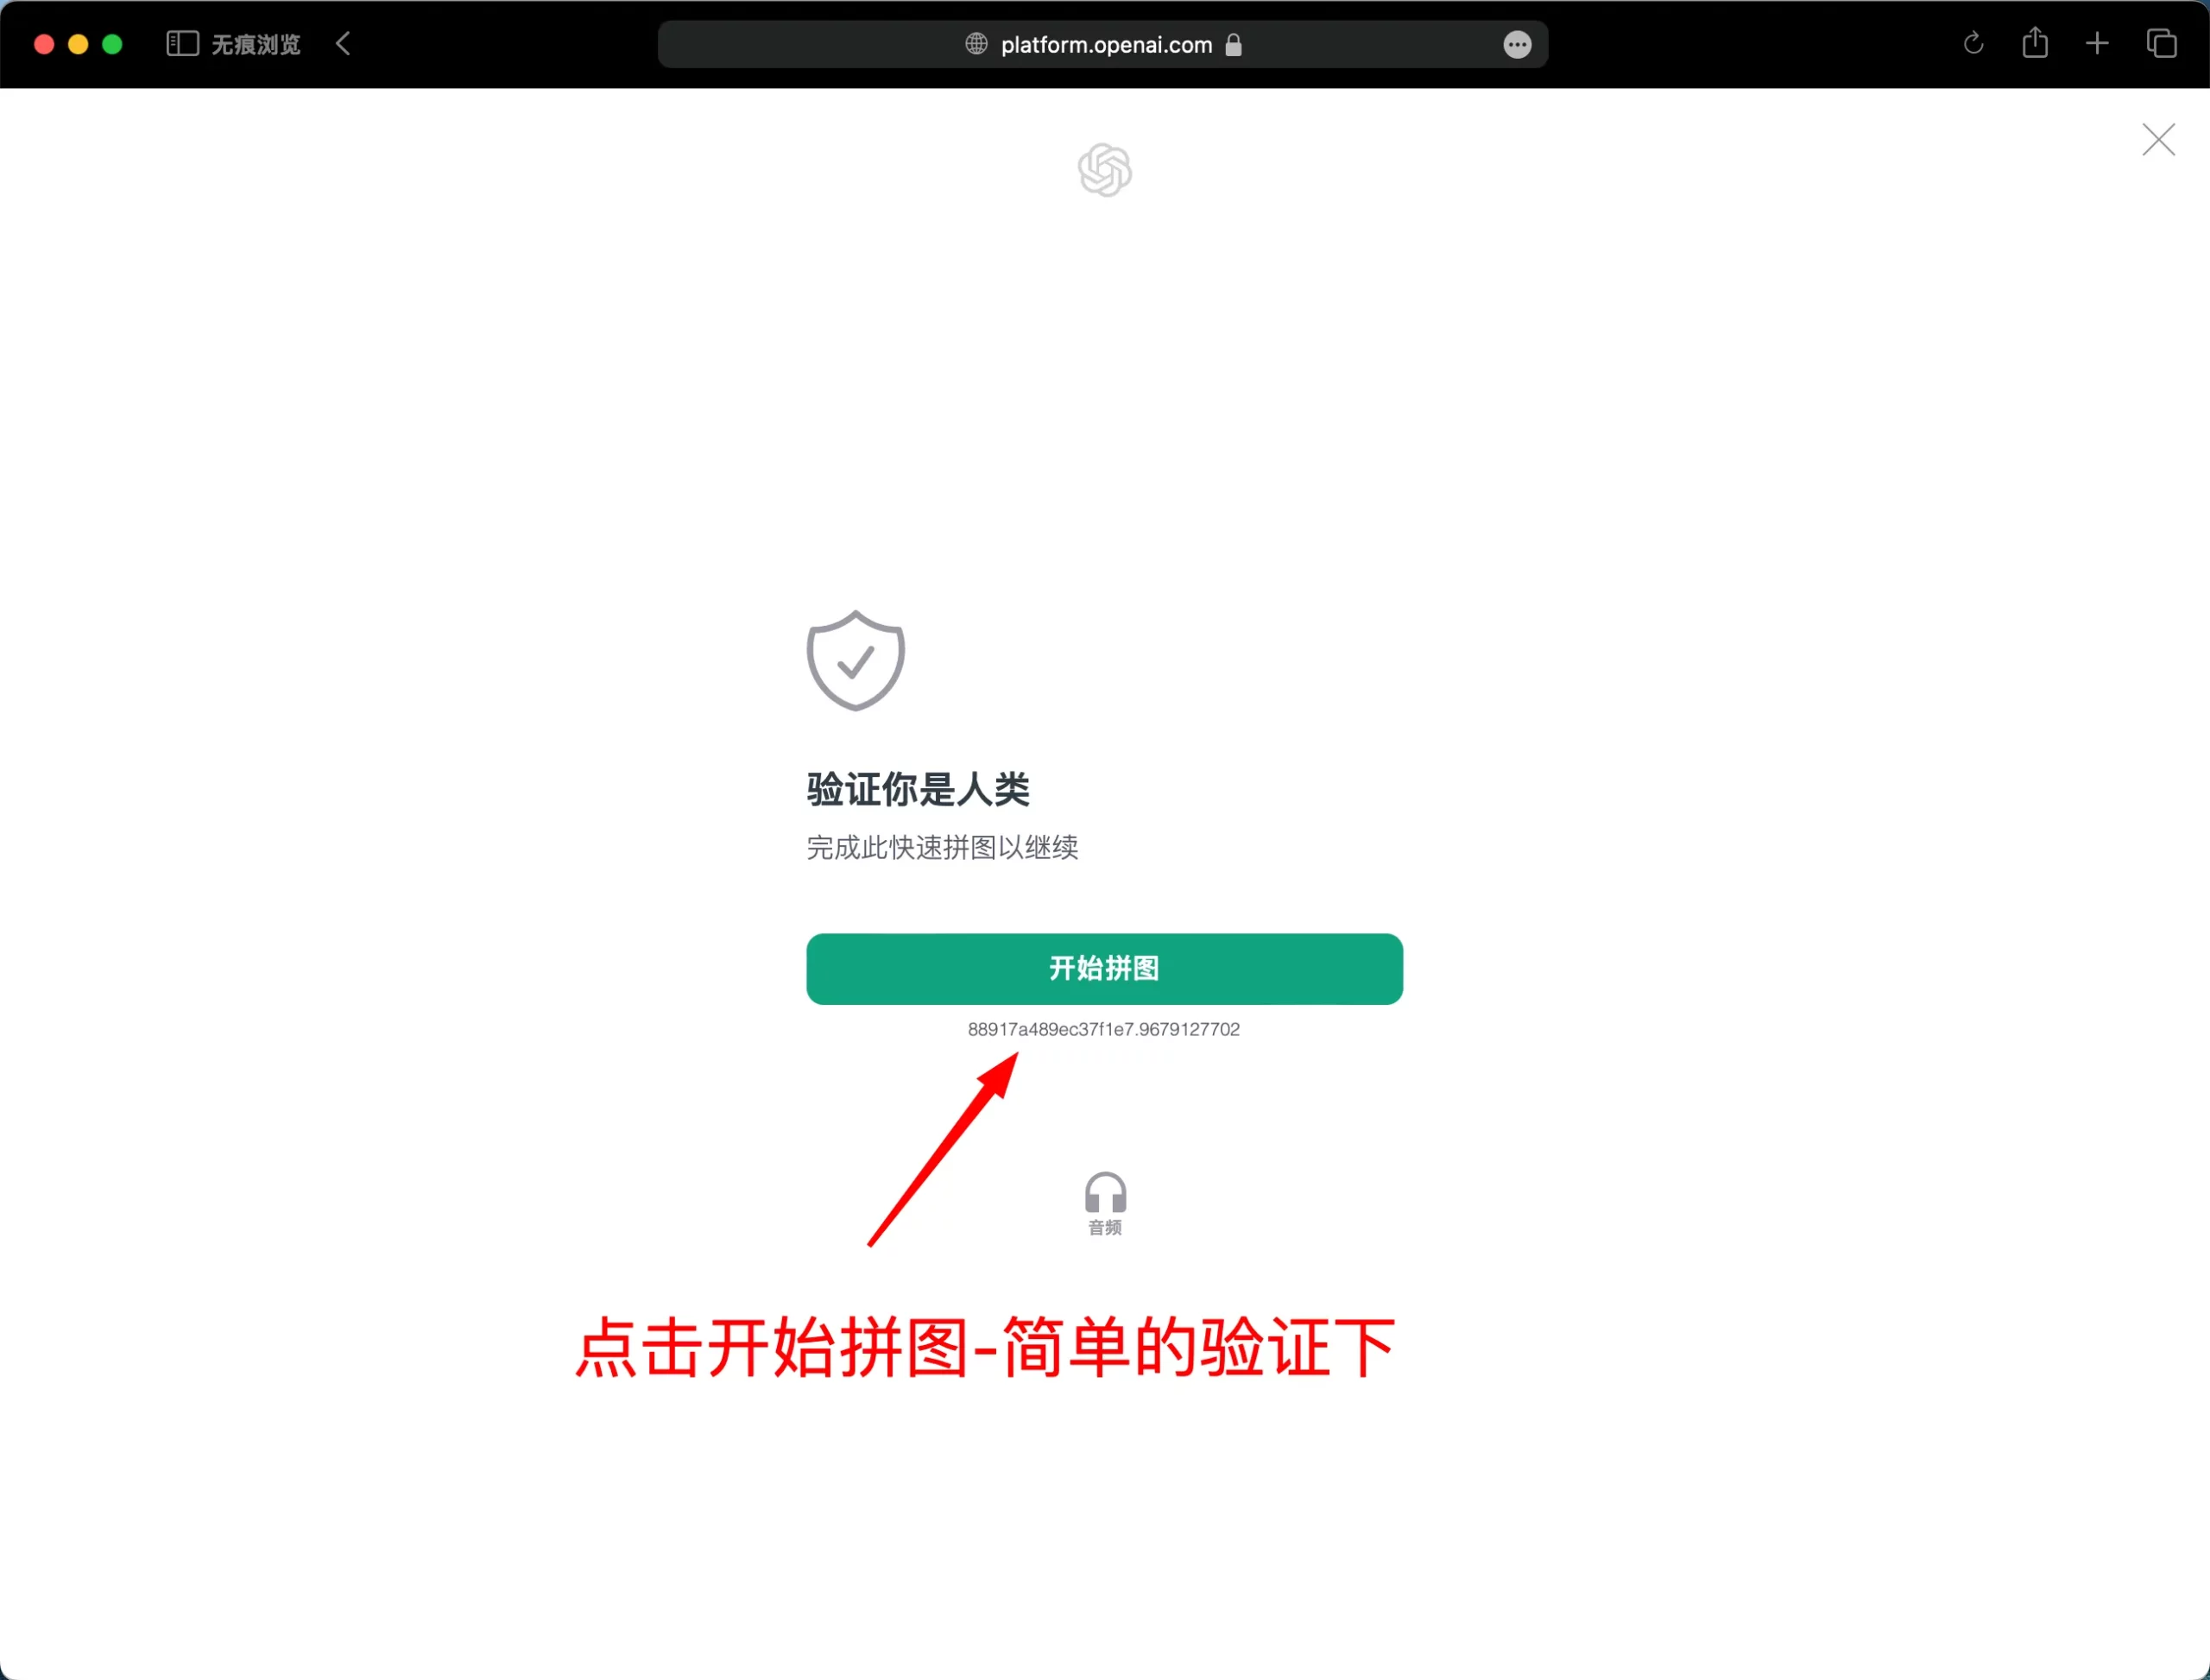This screenshot has height=1680, width=2210.
Task: Switch to the 音频 audio challenge
Action: (x=1105, y=1204)
